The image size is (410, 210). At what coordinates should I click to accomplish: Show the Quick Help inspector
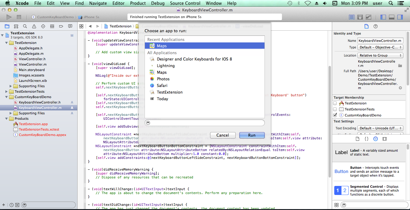[x=375, y=26]
